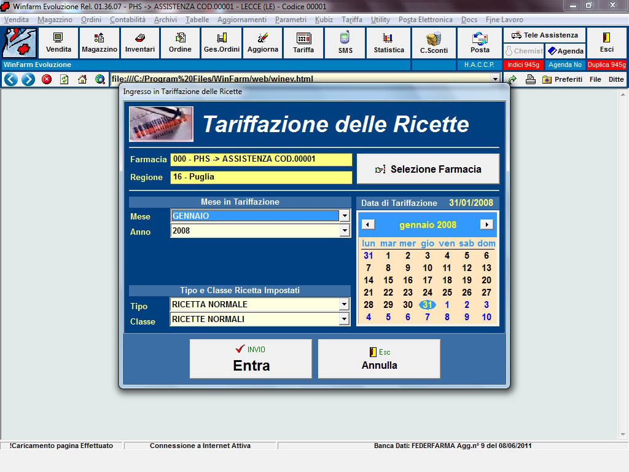Open the Contabilità menu
Screen dimensions: 629x472
point(128,20)
